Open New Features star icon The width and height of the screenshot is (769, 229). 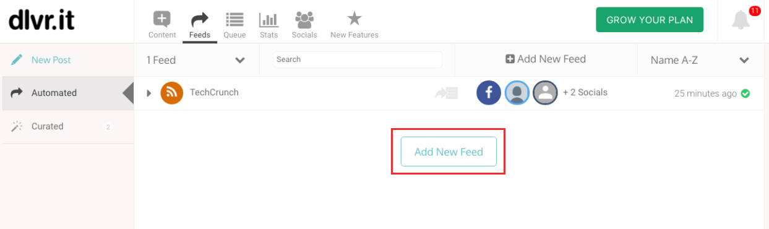(x=354, y=19)
